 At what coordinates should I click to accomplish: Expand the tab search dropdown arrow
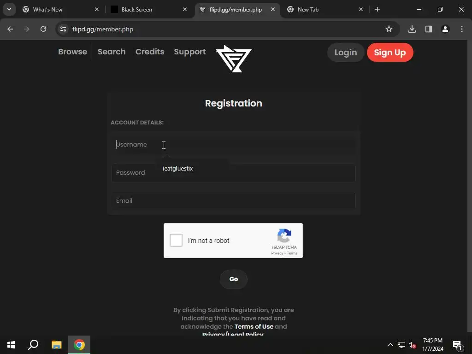click(9, 9)
